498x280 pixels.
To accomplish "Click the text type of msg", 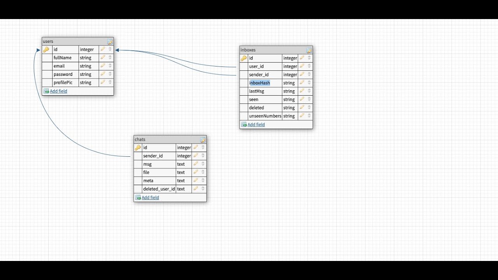I will 181,164.
